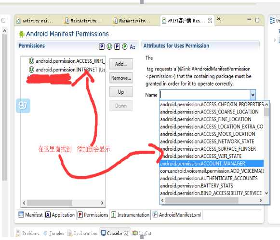Viewport: 280px width, 240px height.
Task: Close the Console view
Action: tap(126, 233)
